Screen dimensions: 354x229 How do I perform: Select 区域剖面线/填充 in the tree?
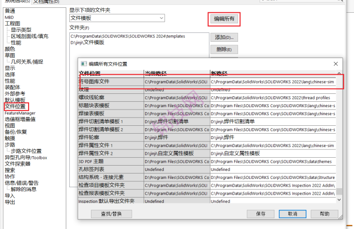[29, 36]
